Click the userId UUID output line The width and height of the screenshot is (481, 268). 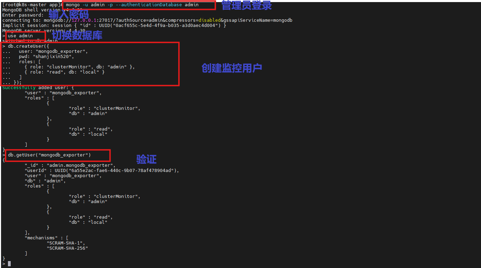click(102, 171)
